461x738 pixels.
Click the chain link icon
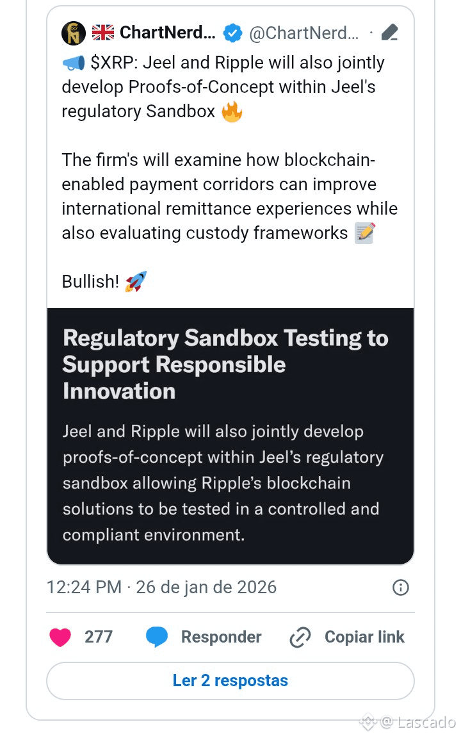[x=300, y=637]
